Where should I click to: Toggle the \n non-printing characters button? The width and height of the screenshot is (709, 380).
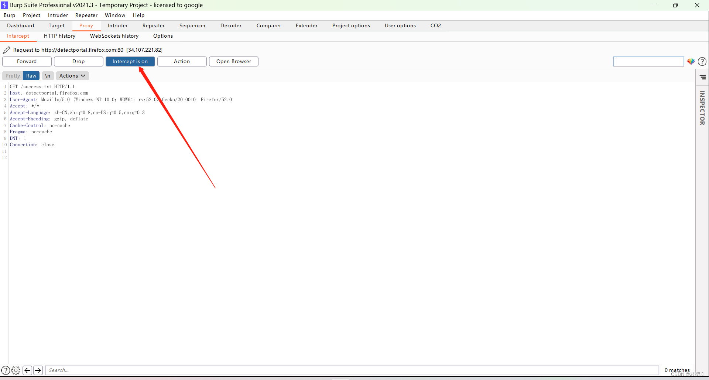pyautogui.click(x=48, y=76)
